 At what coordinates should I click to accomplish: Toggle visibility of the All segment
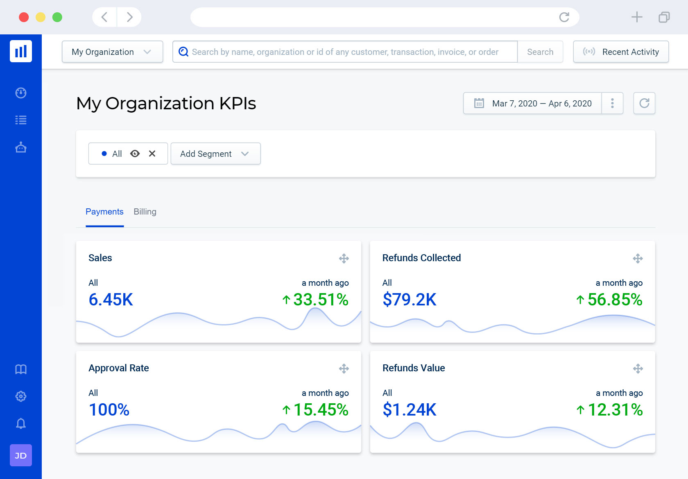point(135,154)
